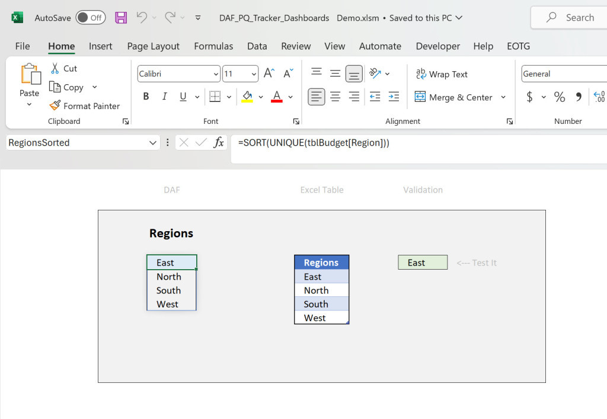Click the Cut scissors button

(x=64, y=69)
